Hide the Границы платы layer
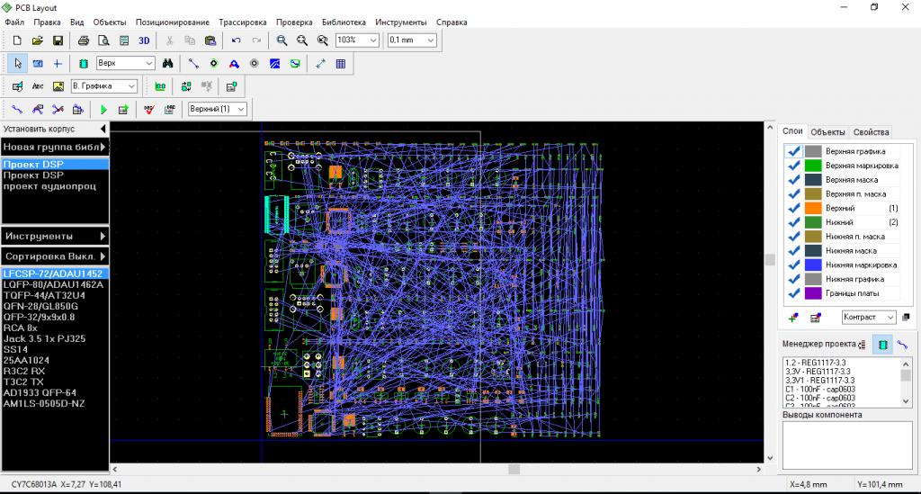921x494 pixels. coord(794,293)
